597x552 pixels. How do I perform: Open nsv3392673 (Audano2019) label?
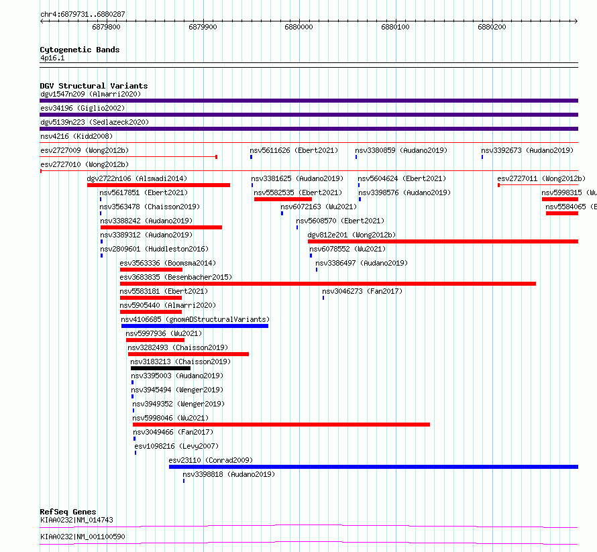pos(527,150)
